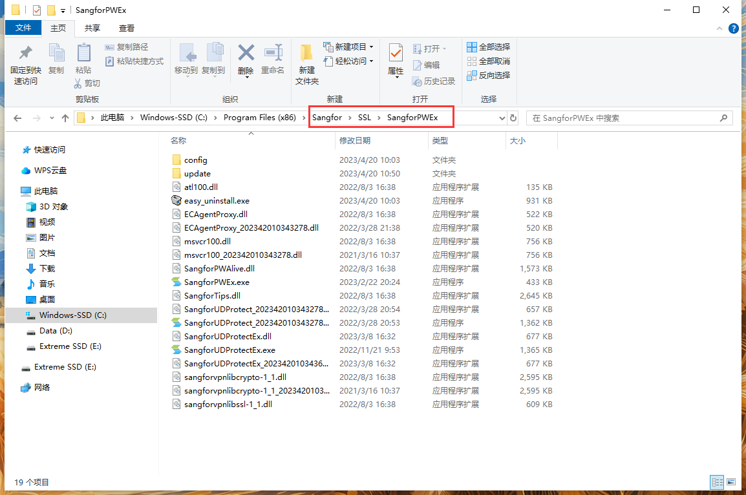Select the config folder icon
This screenshot has height=495, width=746.
[x=176, y=160]
